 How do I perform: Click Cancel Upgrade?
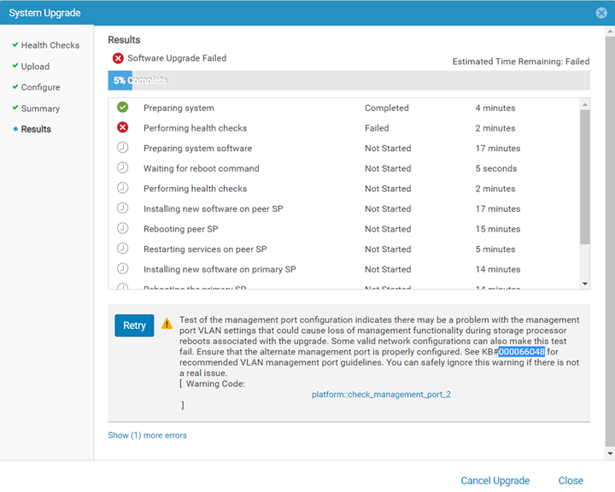495,481
